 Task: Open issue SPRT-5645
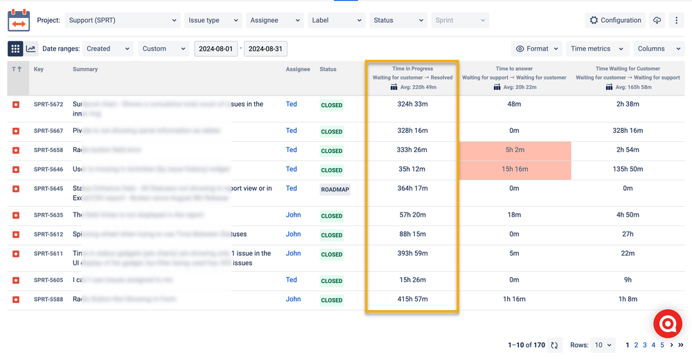tap(48, 189)
